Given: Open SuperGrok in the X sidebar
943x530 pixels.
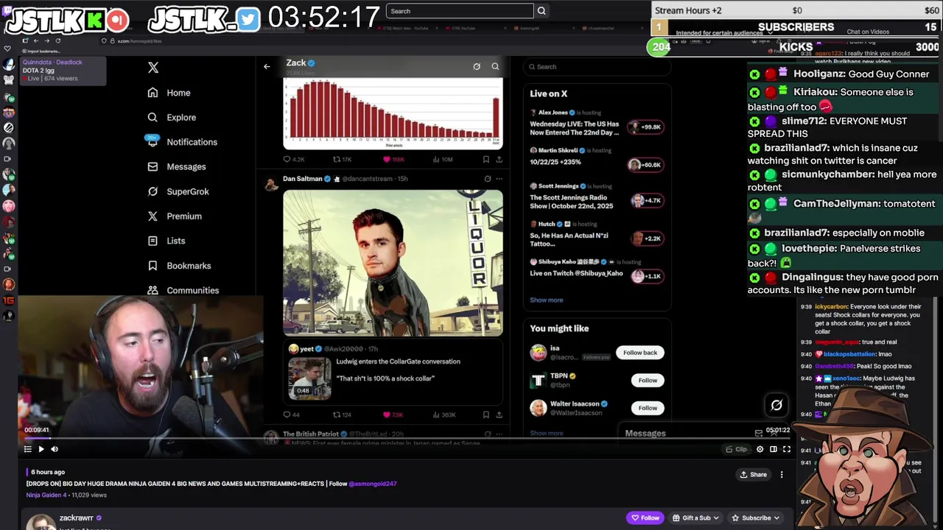Looking at the screenshot, I should coord(178,191).
